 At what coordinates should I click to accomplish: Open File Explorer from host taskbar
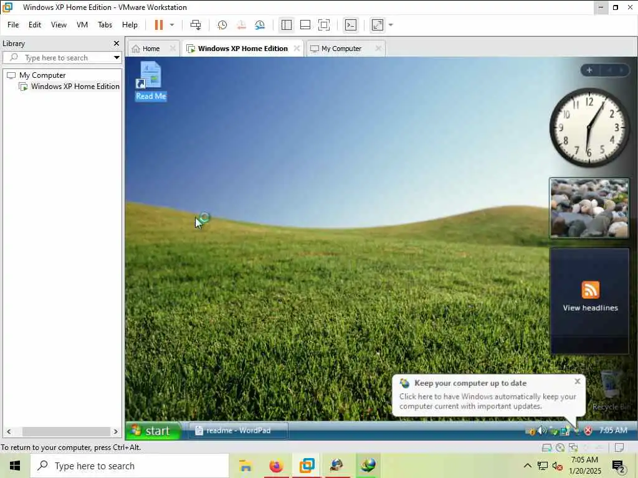tap(245, 466)
